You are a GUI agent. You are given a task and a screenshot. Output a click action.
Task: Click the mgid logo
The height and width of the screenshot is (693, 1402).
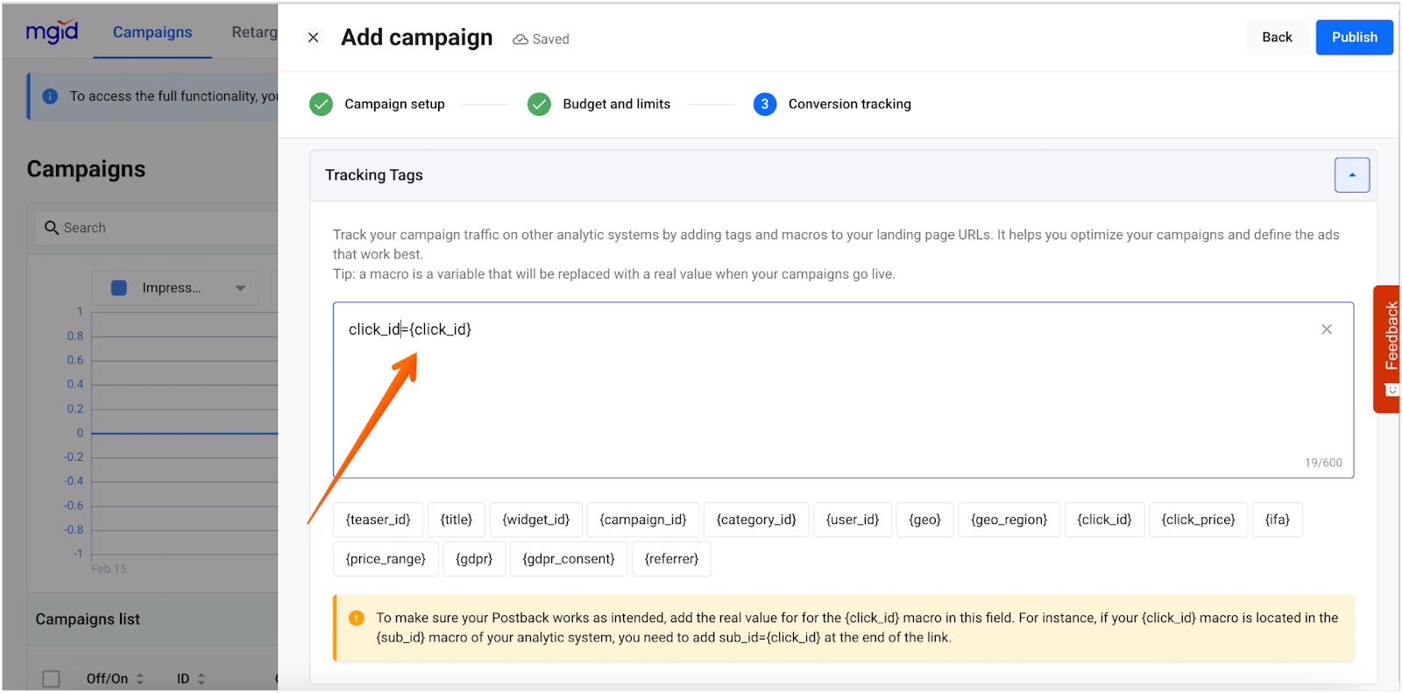point(52,32)
